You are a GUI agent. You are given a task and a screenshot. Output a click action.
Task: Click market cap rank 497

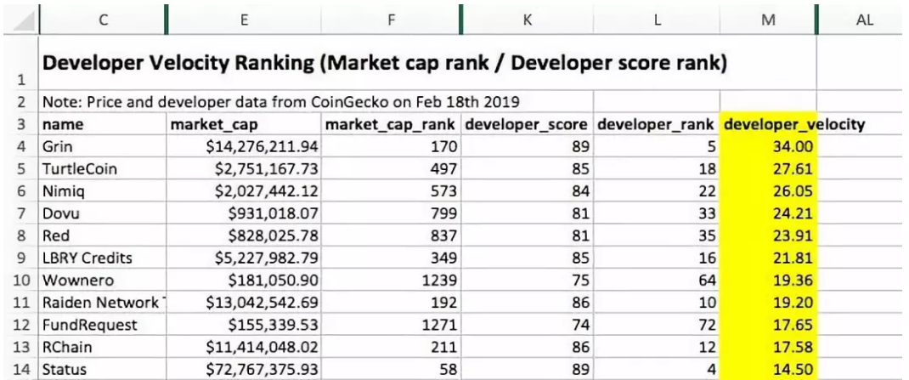pyautogui.click(x=391, y=169)
